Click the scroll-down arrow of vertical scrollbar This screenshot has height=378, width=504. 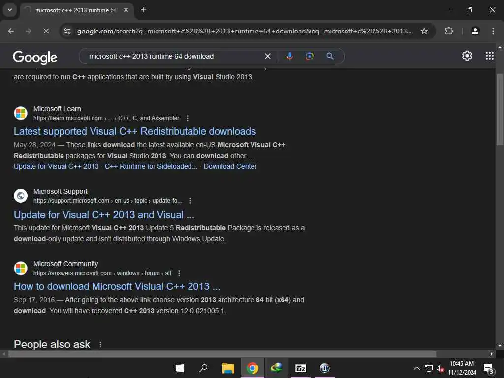click(x=500, y=346)
